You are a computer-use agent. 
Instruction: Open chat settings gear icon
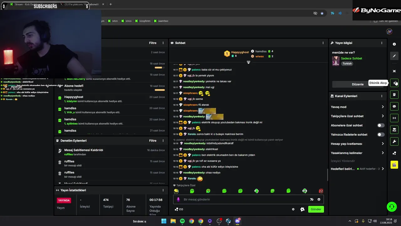point(293,209)
